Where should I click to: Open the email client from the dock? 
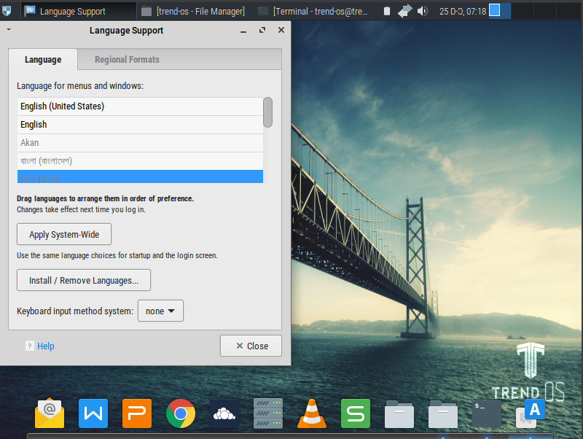pos(50,413)
